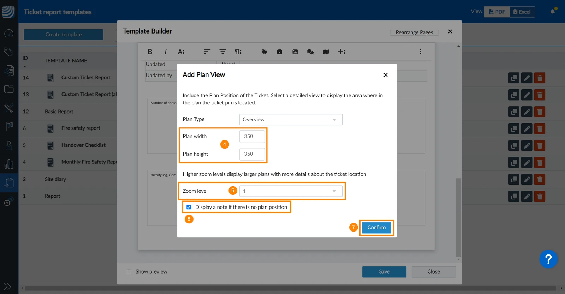The width and height of the screenshot is (565, 294).
Task: Insert plan map element from toolbar
Action: (326, 52)
